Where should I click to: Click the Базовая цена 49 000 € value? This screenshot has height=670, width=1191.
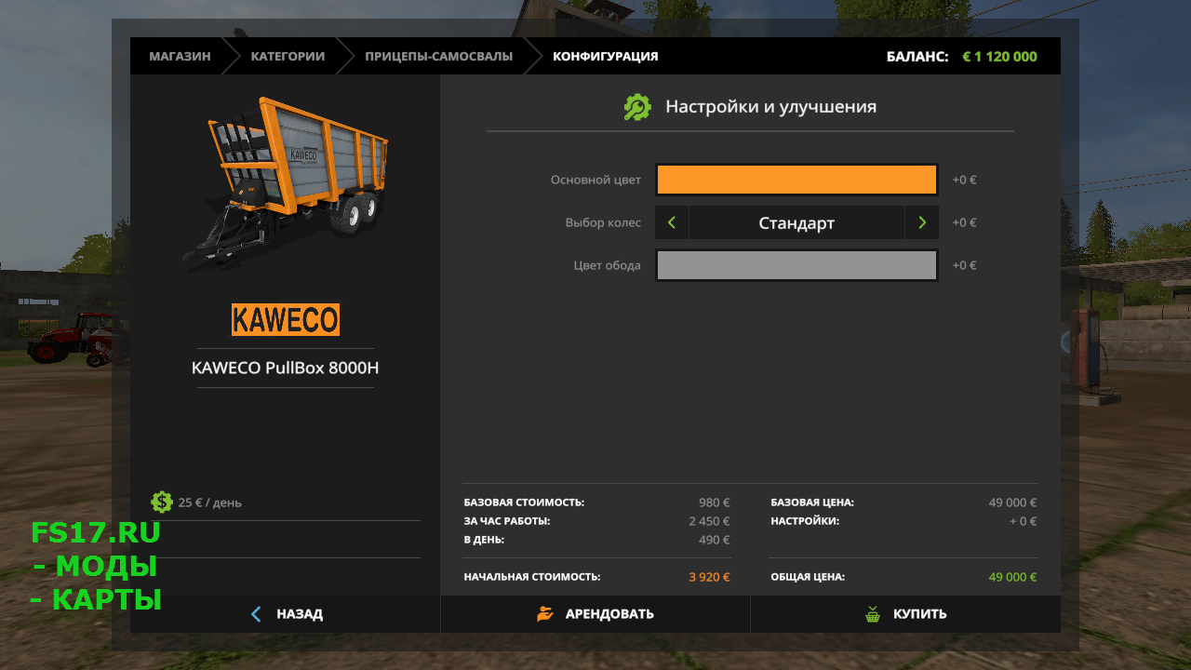pyautogui.click(x=1012, y=502)
